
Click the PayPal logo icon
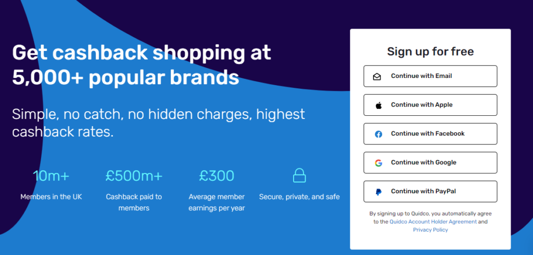378,192
